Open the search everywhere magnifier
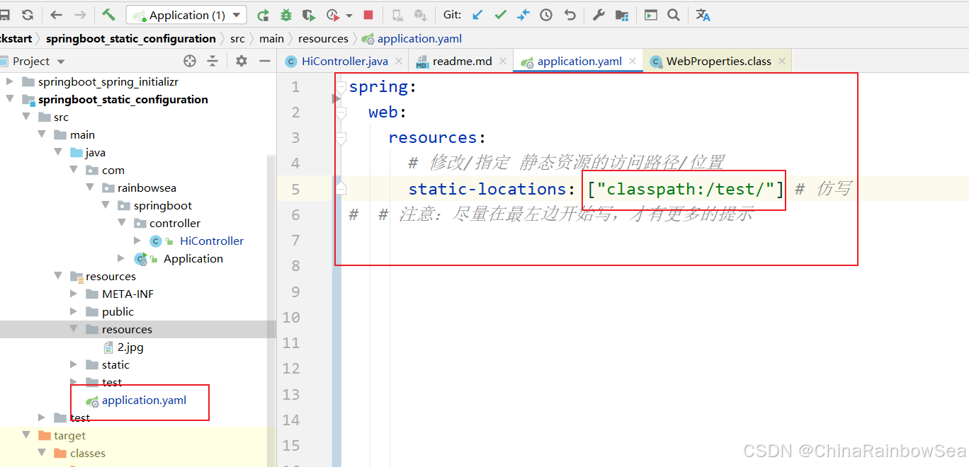The height and width of the screenshot is (467, 969). pyautogui.click(x=674, y=15)
